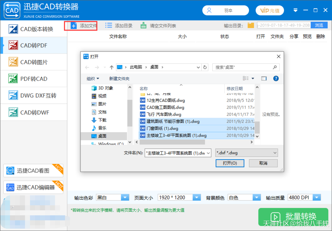Open the 组织 menu
Screen dimensions: 332x231
point(93,79)
